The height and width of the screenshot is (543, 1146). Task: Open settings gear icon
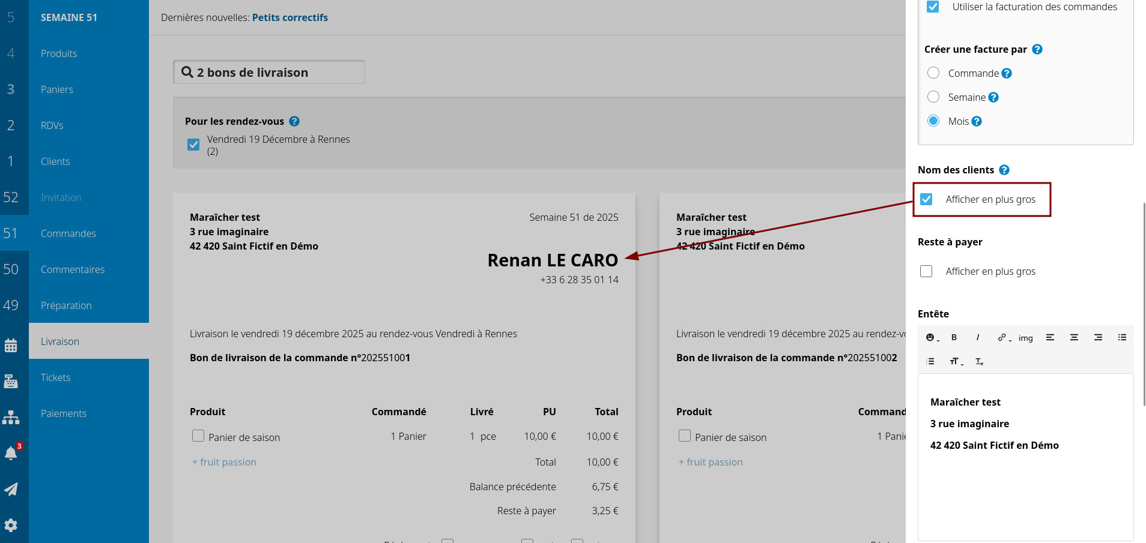[11, 526]
